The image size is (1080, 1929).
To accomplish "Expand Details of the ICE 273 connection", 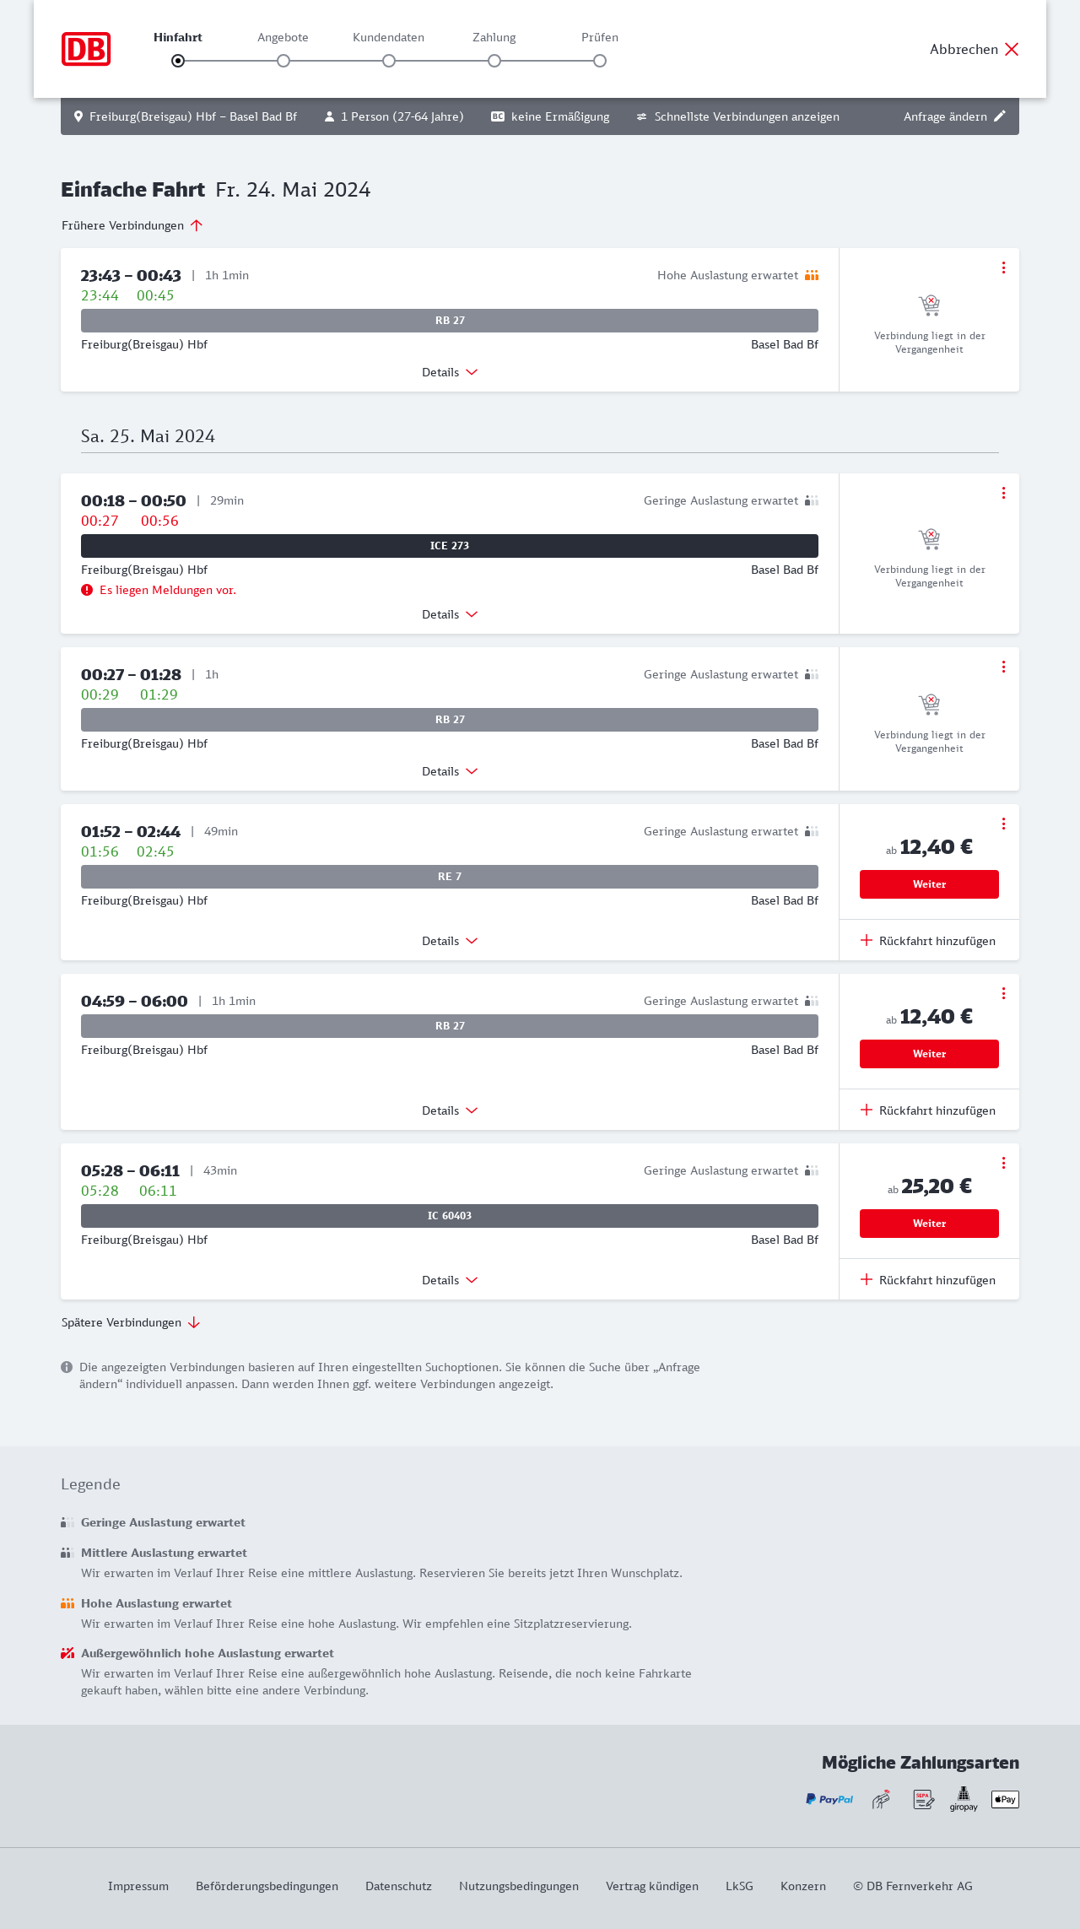I will [450, 614].
